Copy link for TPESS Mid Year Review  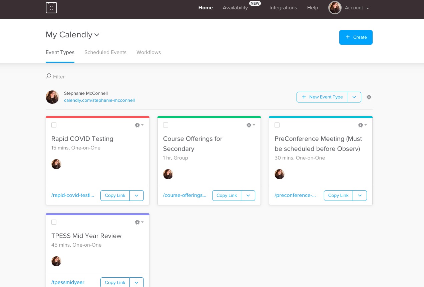115,282
